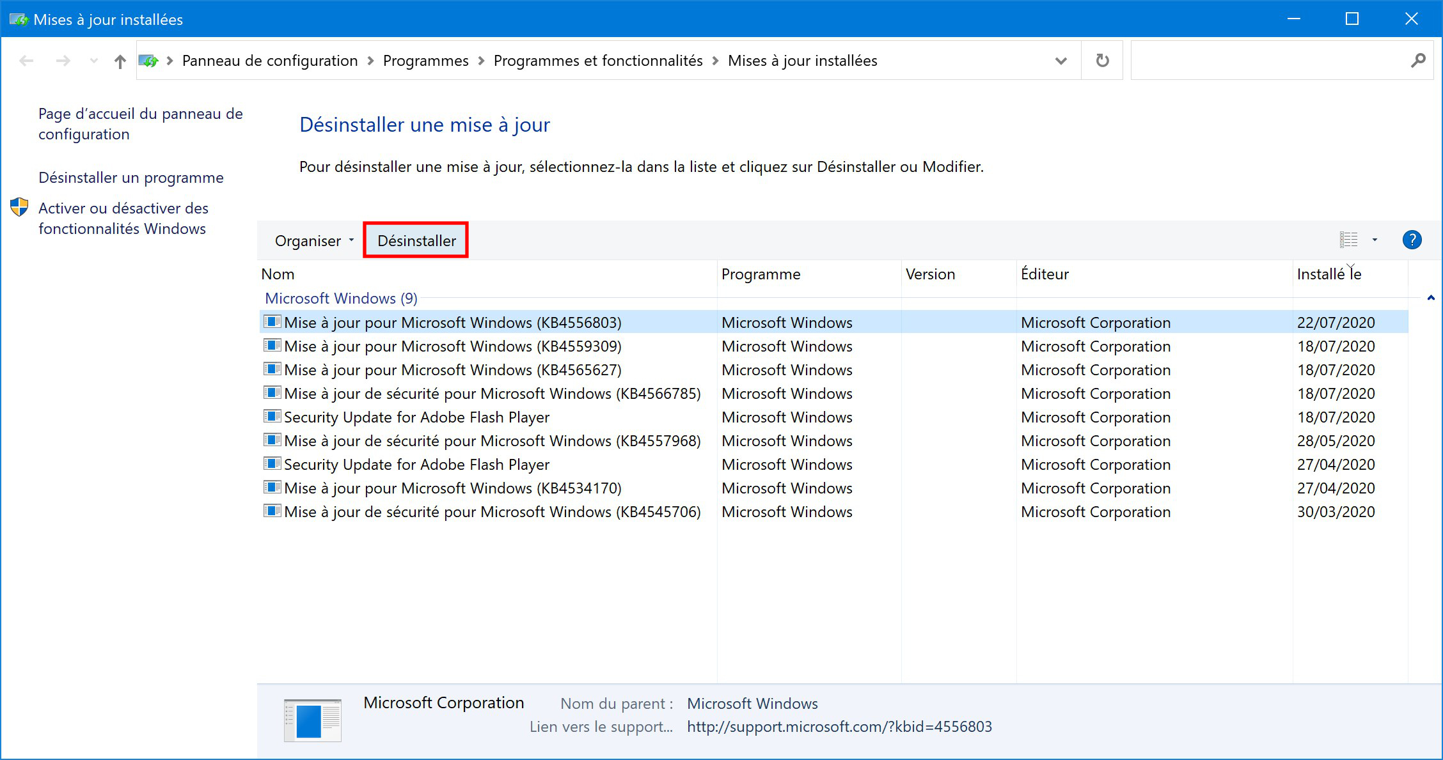The image size is (1443, 760).
Task: Click the refresh icon beside the address bar
Action: pyautogui.click(x=1102, y=61)
